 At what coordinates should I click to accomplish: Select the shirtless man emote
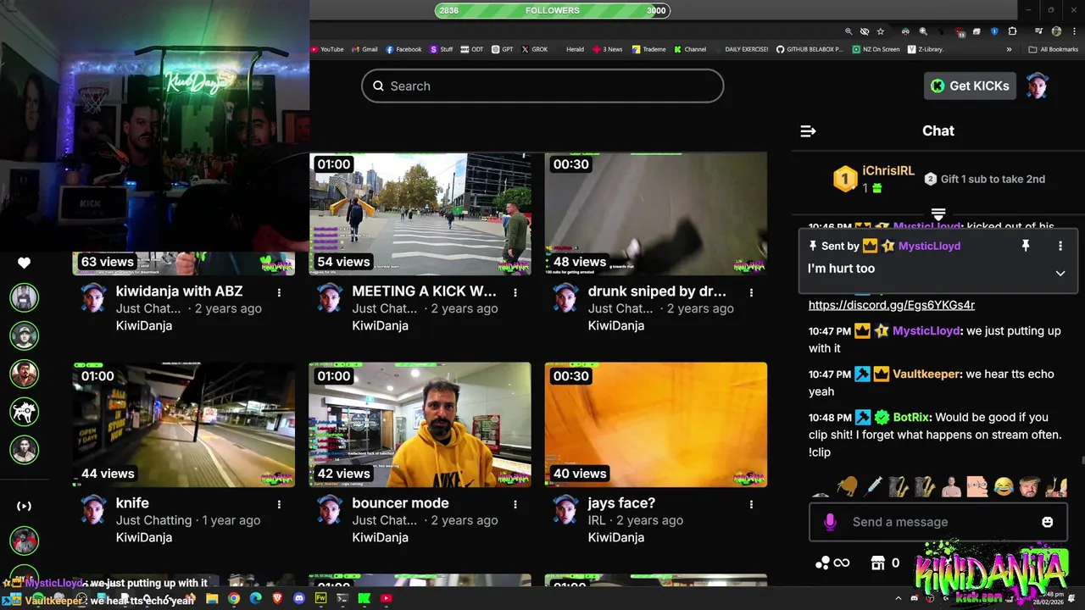click(x=951, y=486)
